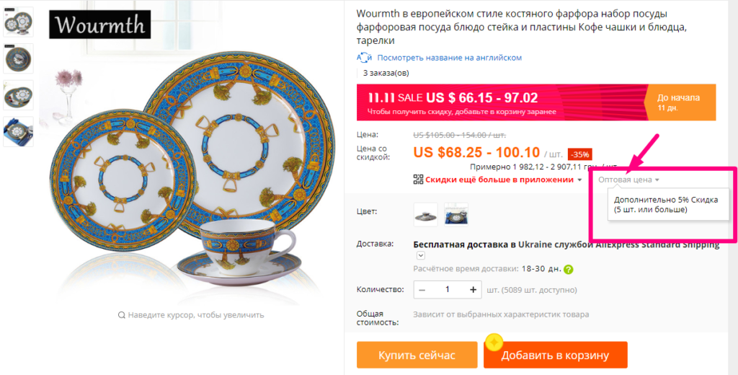Choose the second color option with blue tablecloth
The width and height of the screenshot is (738, 375).
coord(456,215)
